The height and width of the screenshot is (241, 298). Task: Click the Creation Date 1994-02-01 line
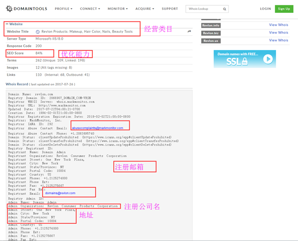(45, 113)
